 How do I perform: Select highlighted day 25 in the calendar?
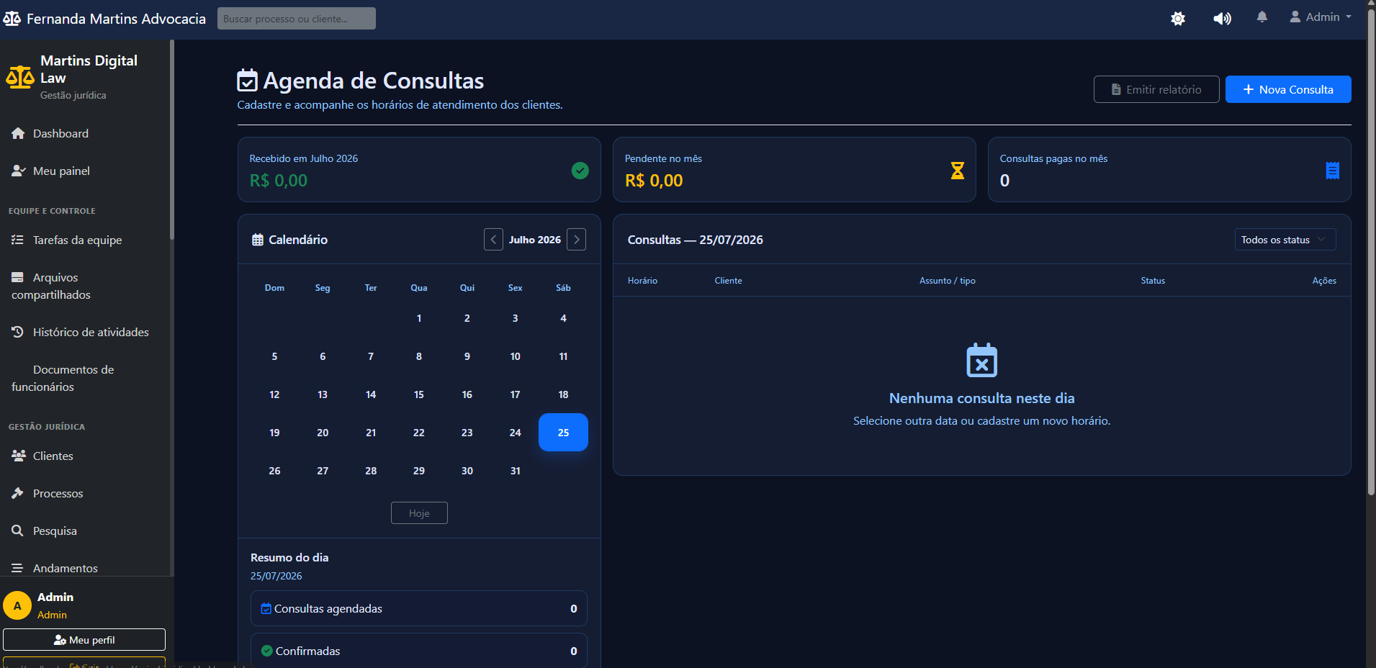point(563,433)
